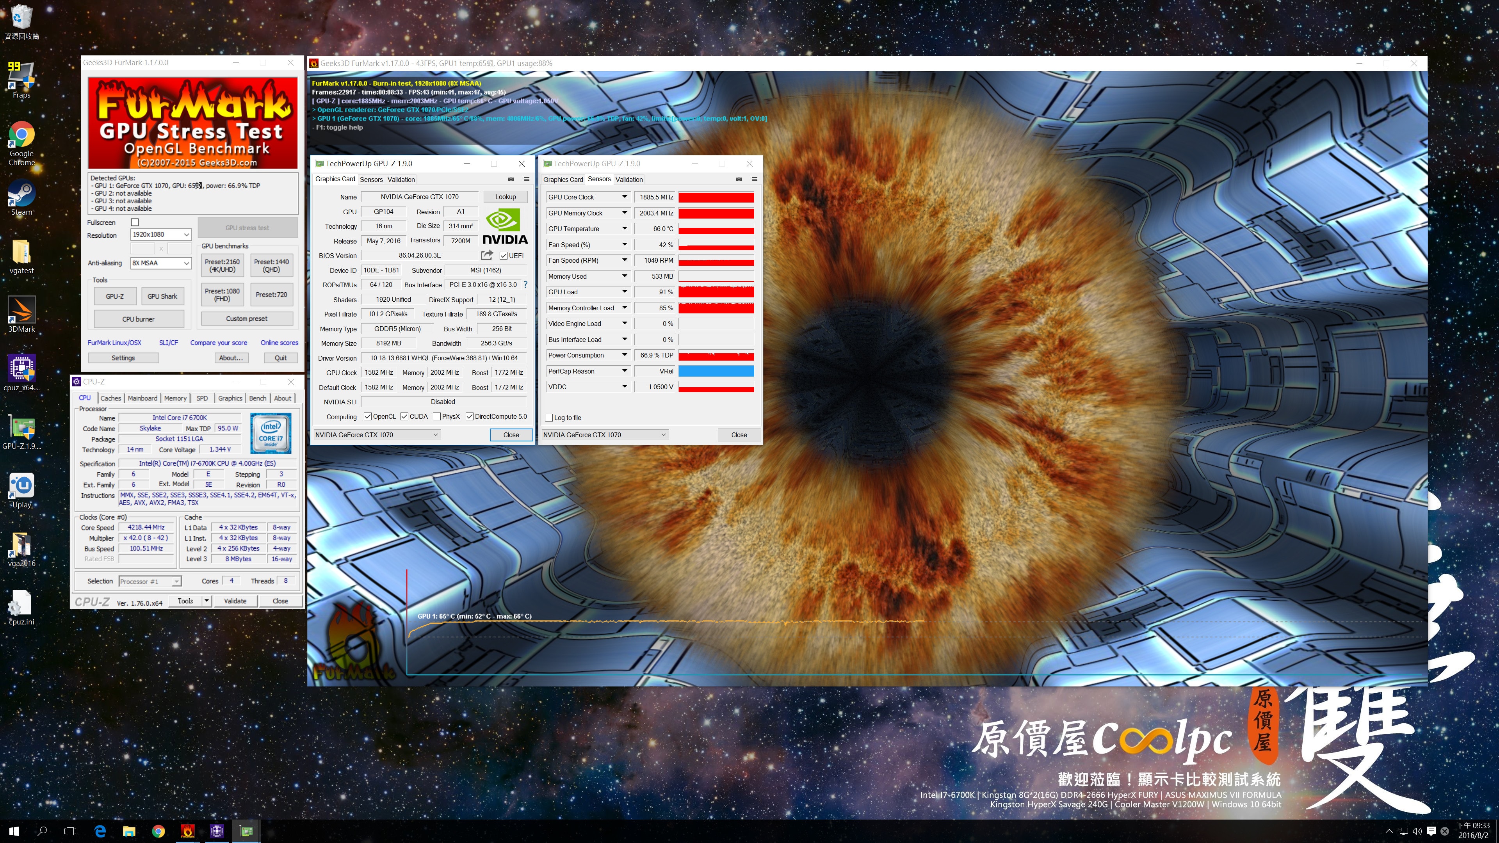This screenshot has height=843, width=1499.
Task: Toggle the PhysX checkbox
Action: [x=436, y=416]
